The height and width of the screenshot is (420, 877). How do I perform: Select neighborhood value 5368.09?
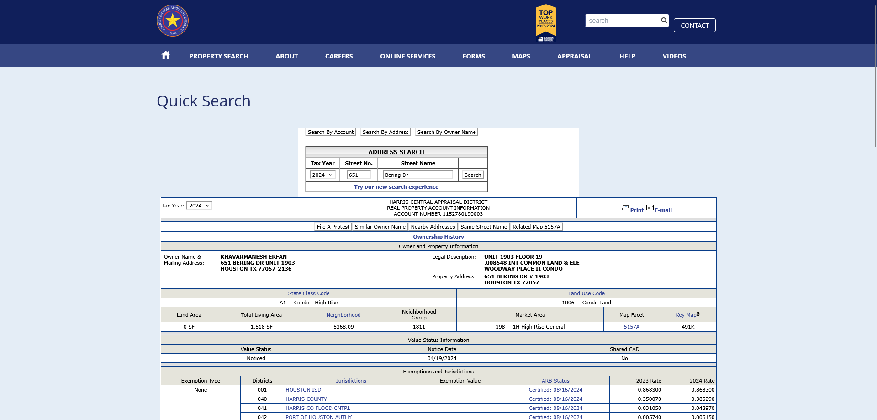343,327
